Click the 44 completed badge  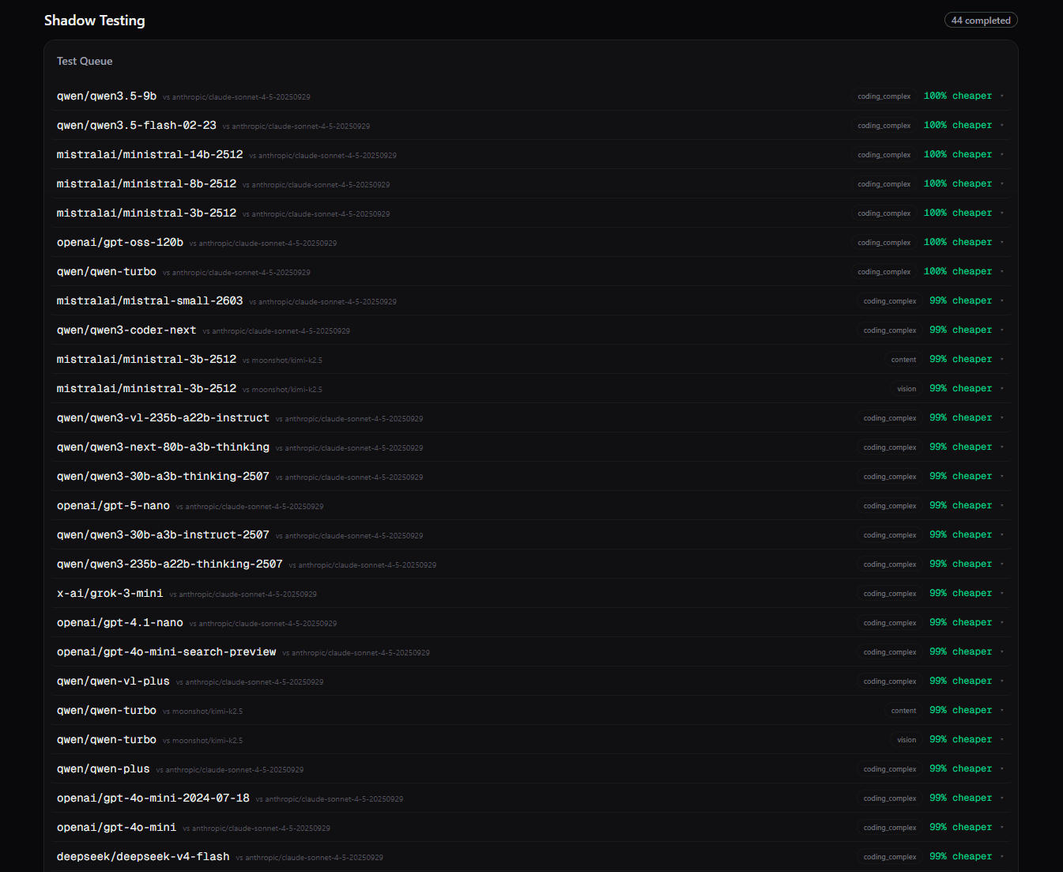[x=981, y=21]
